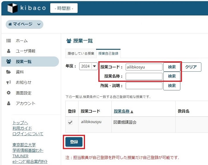Click the kibaco logo icon

pyautogui.click(x=12, y=8)
